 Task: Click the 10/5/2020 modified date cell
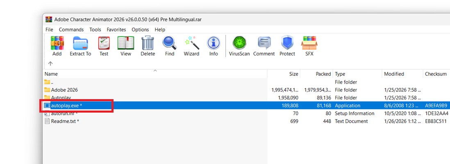point(402,113)
